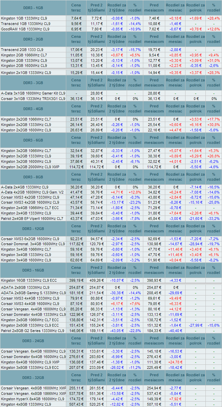
Task: Click current price '537,78 €' for Corsair Vengean. 1866MHz
Action: pyautogui.click(x=76, y=393)
